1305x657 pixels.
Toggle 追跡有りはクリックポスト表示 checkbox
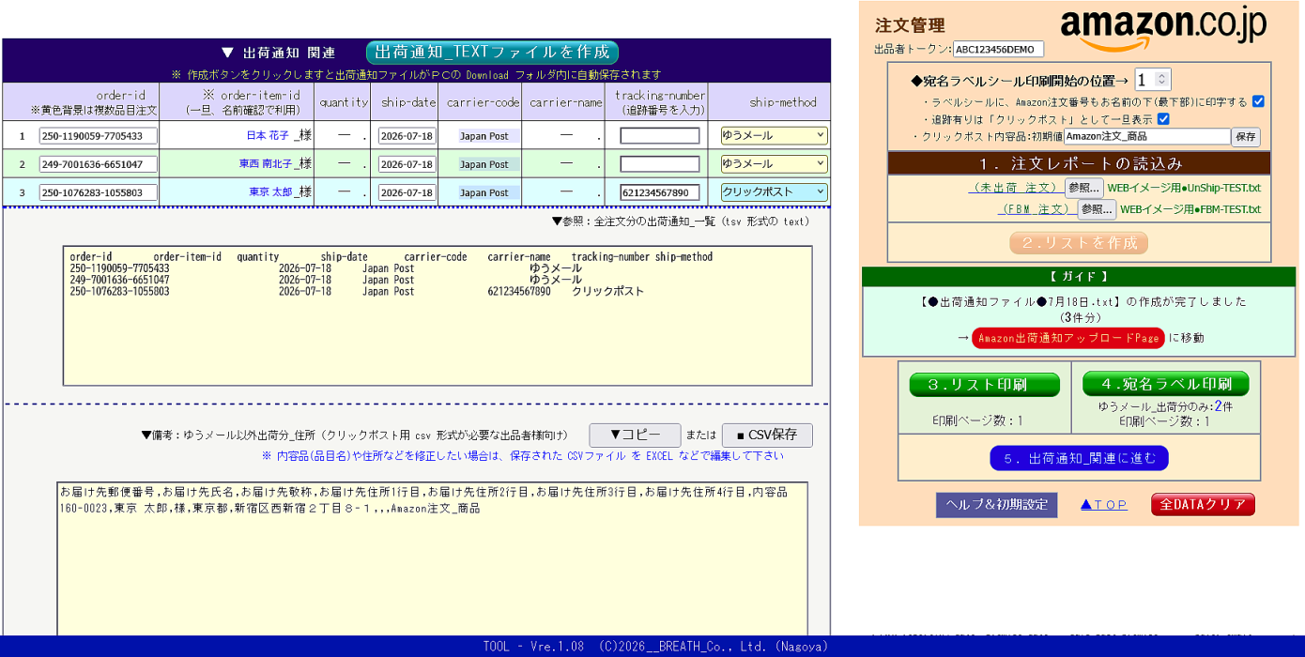pos(1163,119)
